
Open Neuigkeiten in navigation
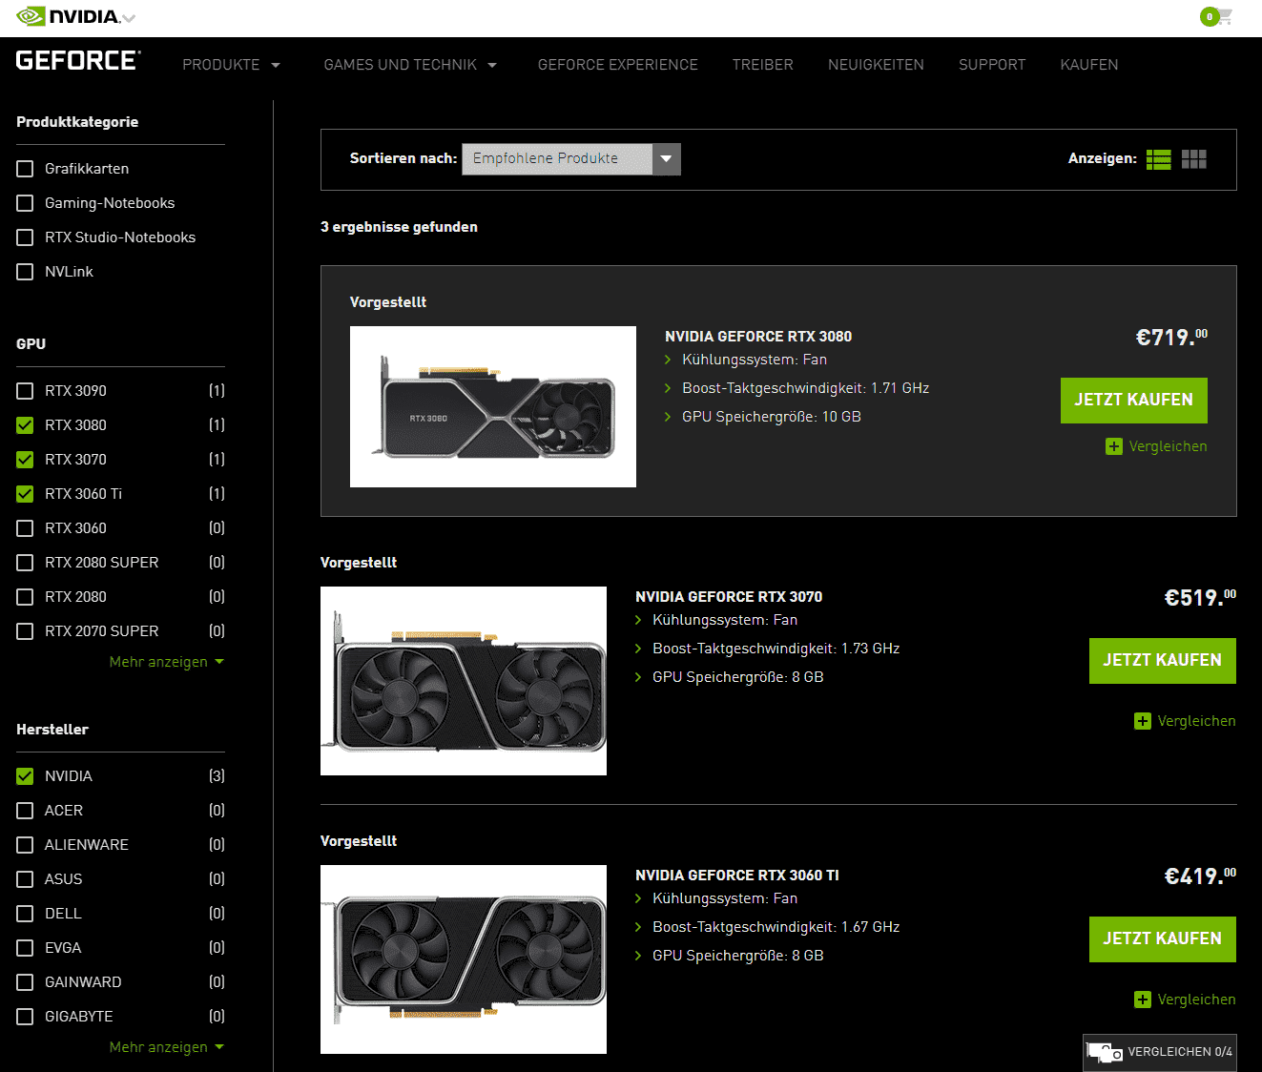pyautogui.click(x=876, y=65)
